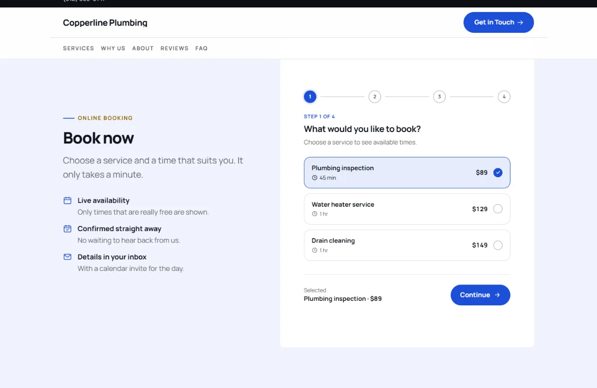Screen dimensions: 597x388
Task: Click the $149 price text
Action: (x=480, y=245)
